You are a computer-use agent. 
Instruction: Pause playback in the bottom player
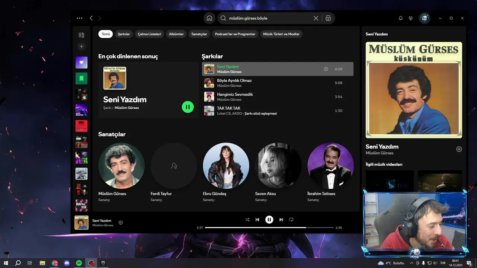[x=269, y=220]
